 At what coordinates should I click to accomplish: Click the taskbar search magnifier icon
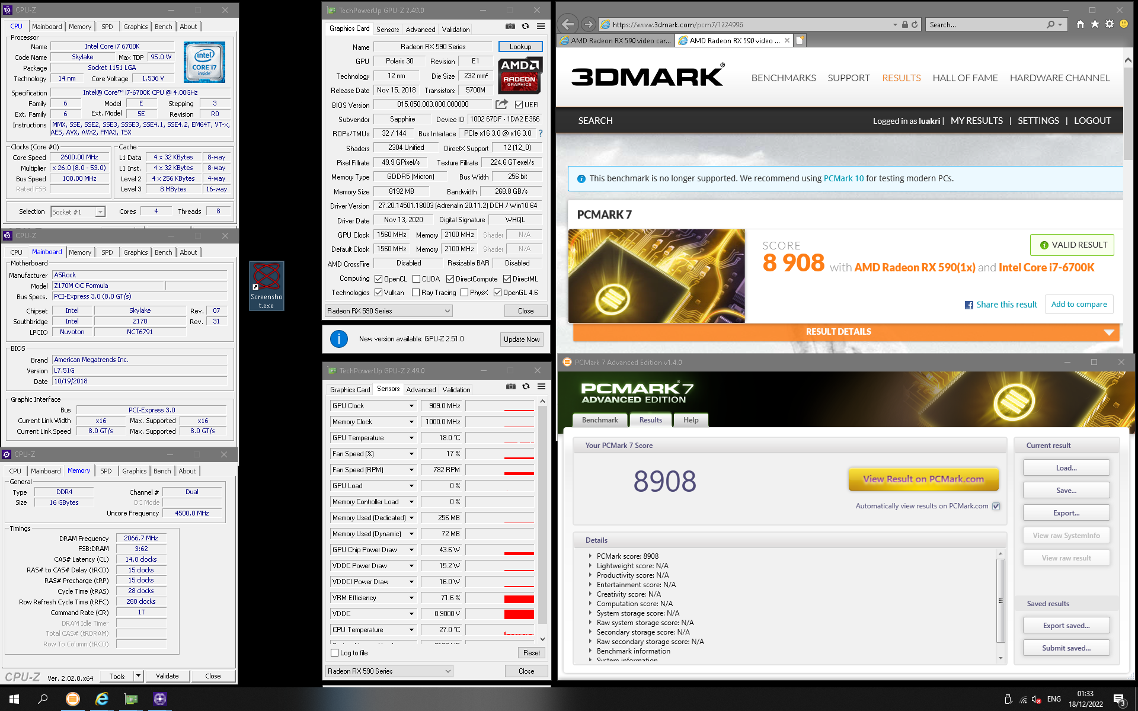click(43, 699)
